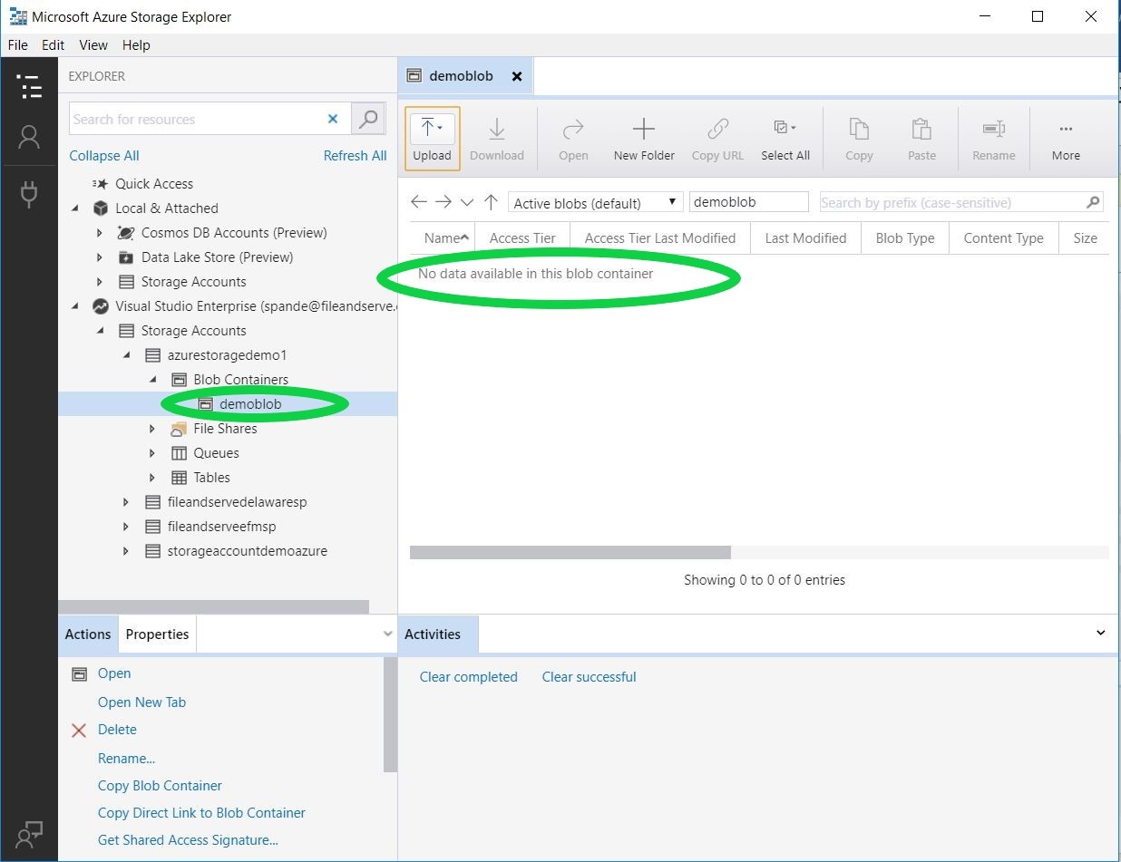
Task: Switch to the Properties tab
Action: coord(157,634)
